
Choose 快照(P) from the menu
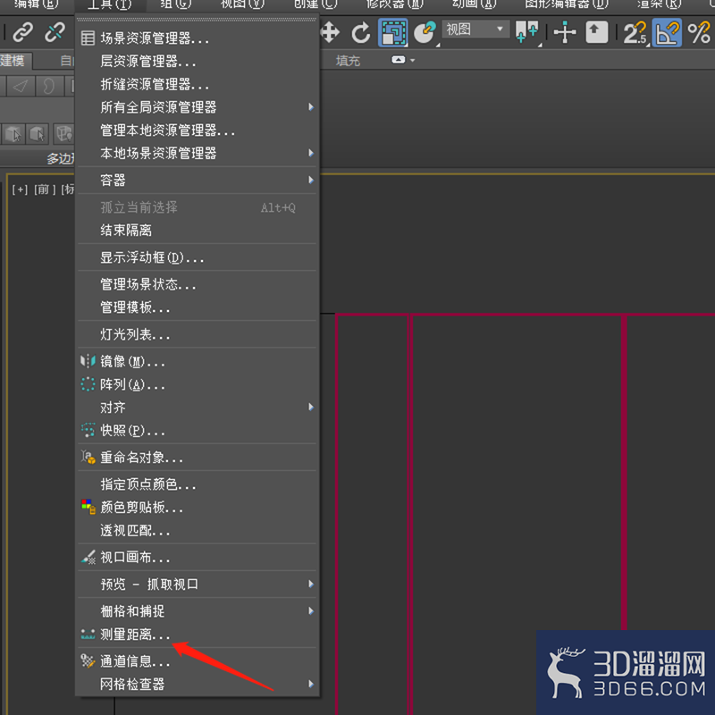coord(197,431)
